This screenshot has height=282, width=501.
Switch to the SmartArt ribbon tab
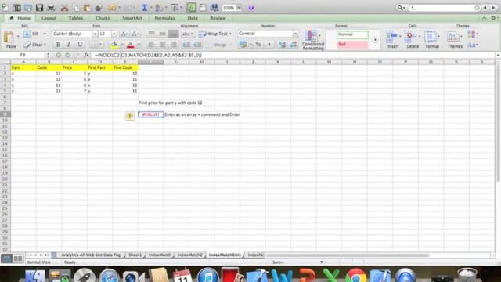pyautogui.click(x=132, y=18)
